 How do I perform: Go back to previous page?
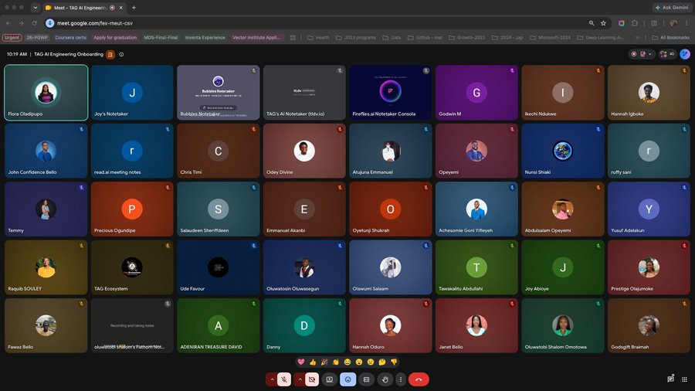point(8,23)
